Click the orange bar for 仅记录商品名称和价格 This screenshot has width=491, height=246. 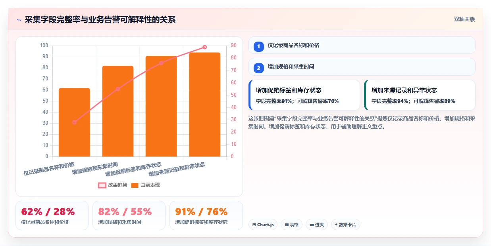[74, 122]
